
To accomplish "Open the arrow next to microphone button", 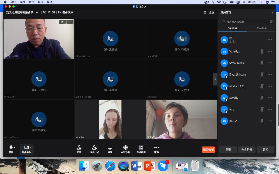I will tap(15, 148).
